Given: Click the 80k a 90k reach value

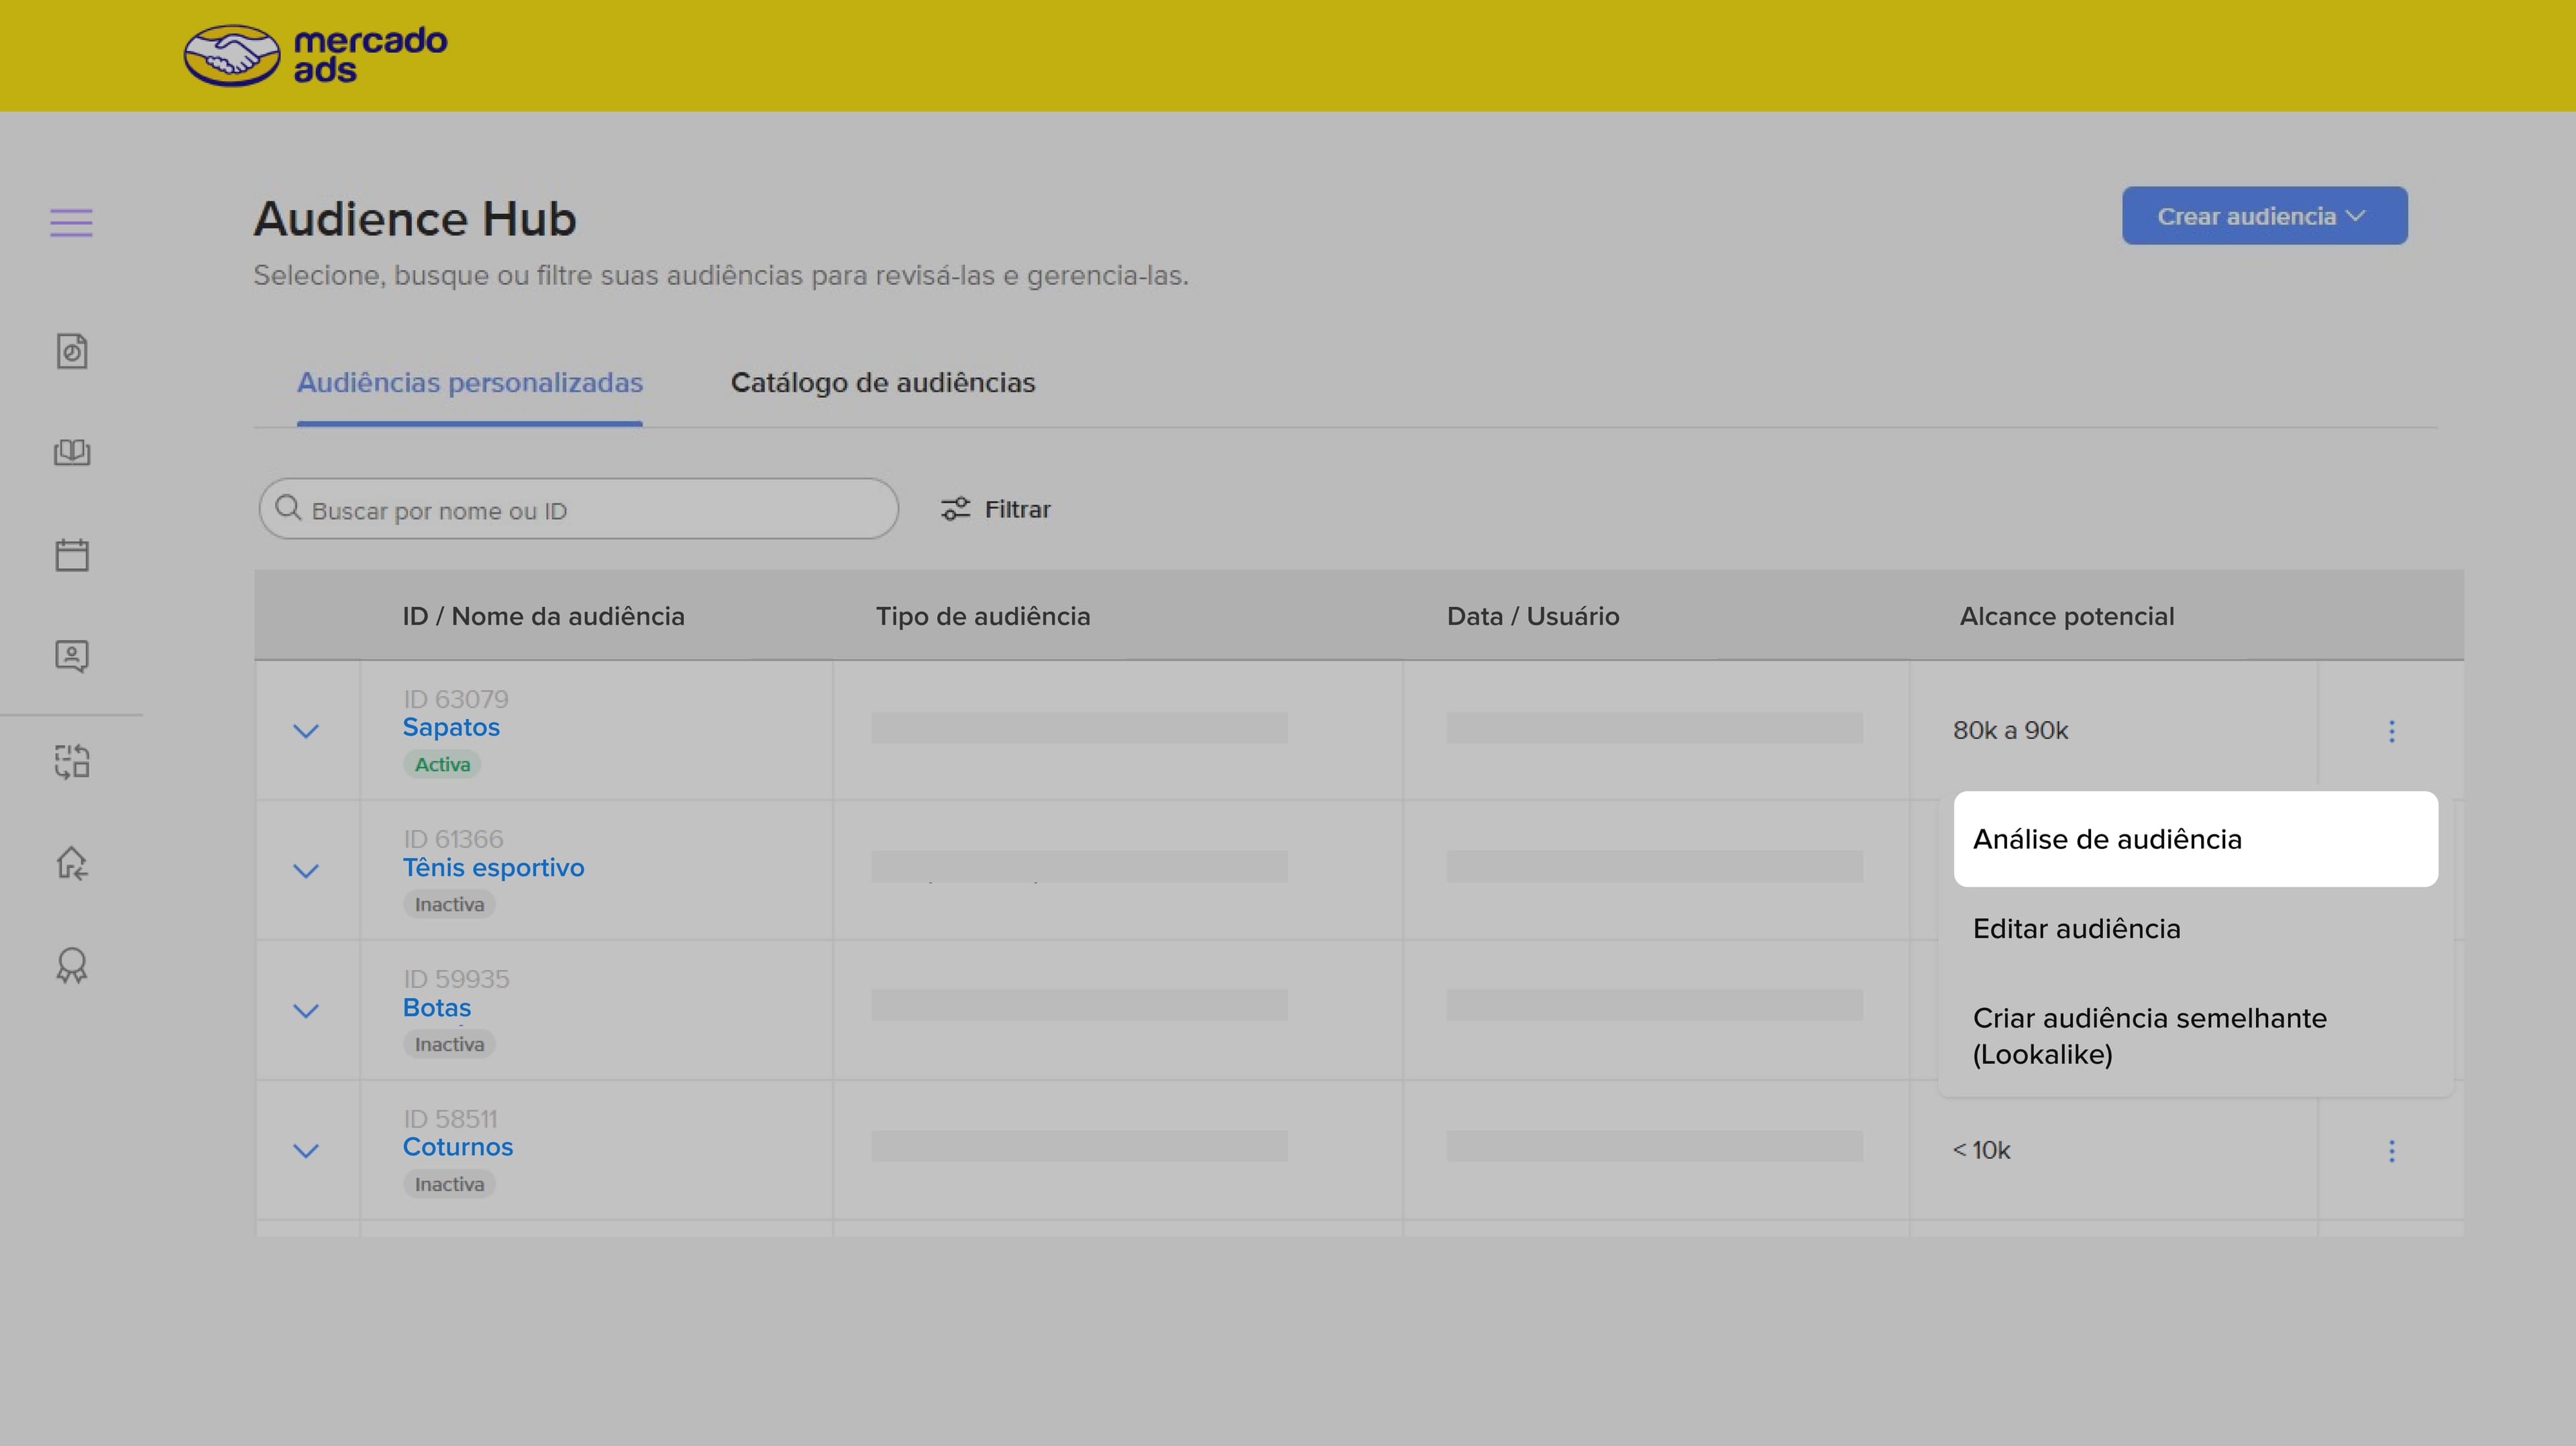Looking at the screenshot, I should [2011, 731].
